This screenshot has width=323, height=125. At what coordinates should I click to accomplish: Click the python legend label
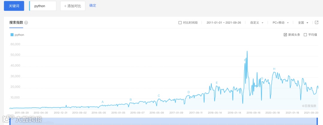pyautogui.click(x=19, y=35)
